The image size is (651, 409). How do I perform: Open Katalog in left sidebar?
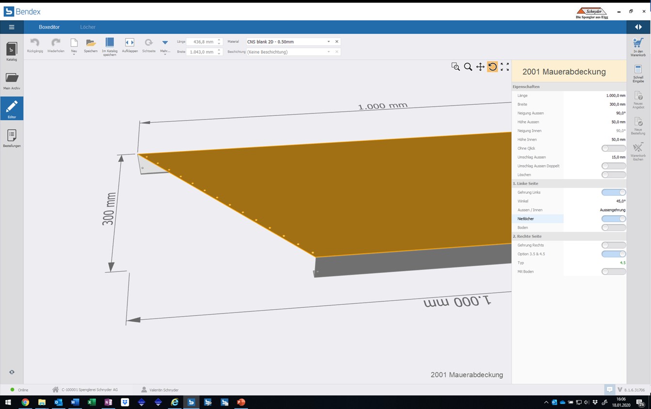tap(12, 51)
